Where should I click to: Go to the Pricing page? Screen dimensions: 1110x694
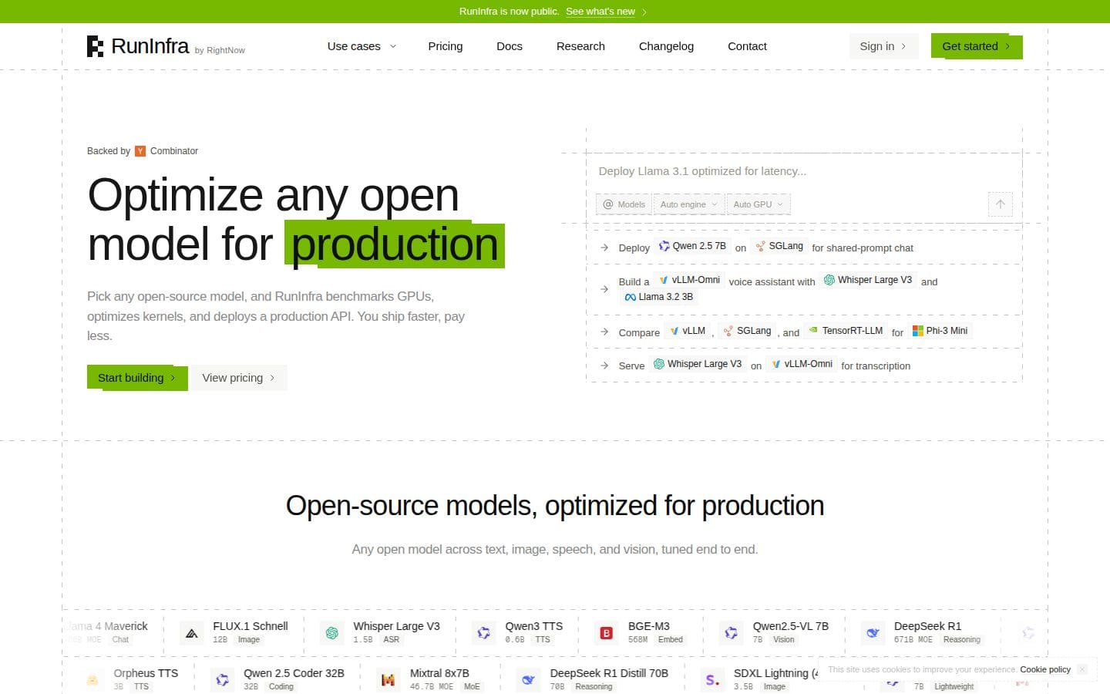(x=446, y=46)
